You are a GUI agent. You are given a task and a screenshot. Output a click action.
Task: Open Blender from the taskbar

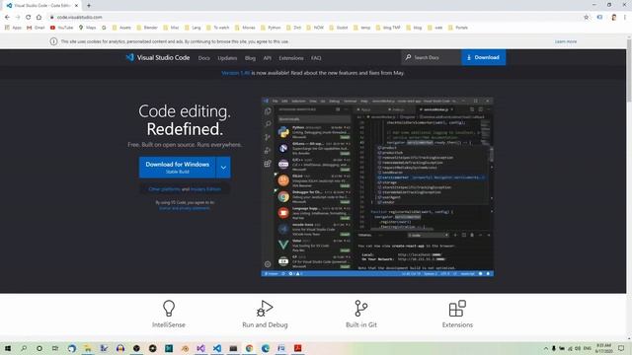tap(185, 348)
